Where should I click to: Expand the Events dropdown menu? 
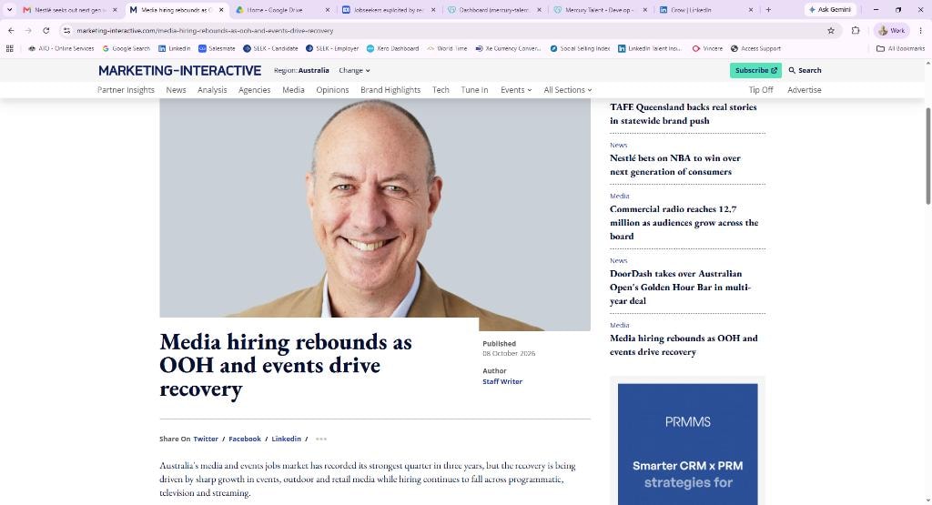pos(516,90)
